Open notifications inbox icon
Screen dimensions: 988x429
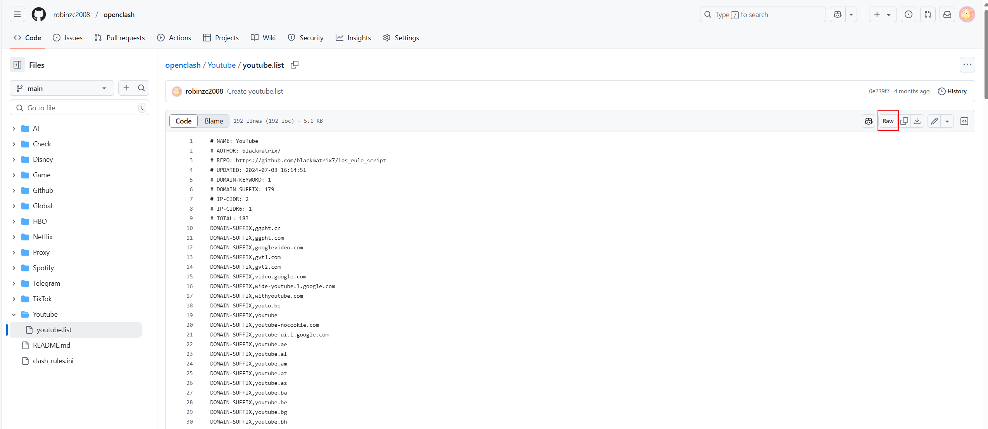[x=947, y=14]
